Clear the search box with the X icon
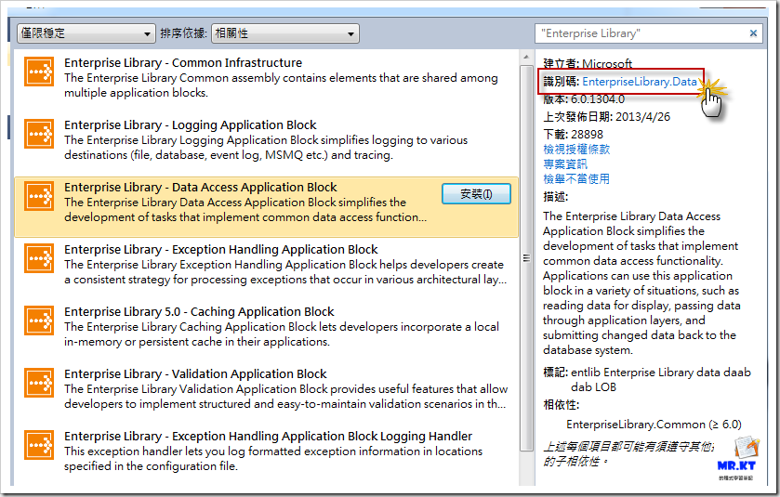The width and height of the screenshot is (780, 497). click(753, 33)
